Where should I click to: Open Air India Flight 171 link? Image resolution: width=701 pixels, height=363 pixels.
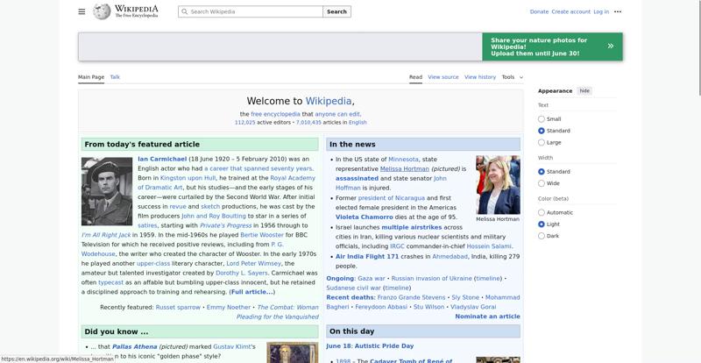coord(367,257)
